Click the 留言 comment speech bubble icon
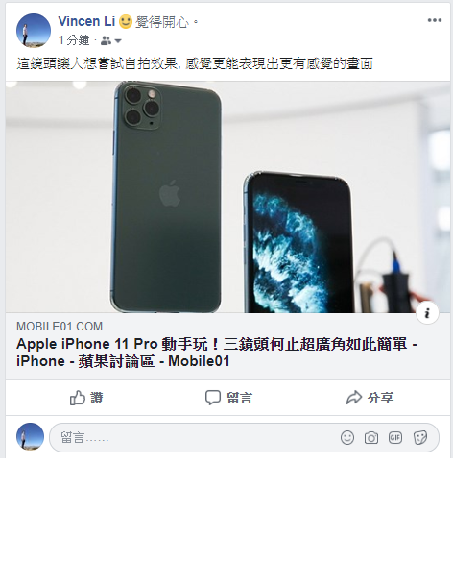Viewport: 453px width, 562px height. click(213, 398)
